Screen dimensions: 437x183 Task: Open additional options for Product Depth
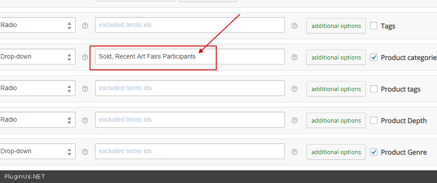336,120
